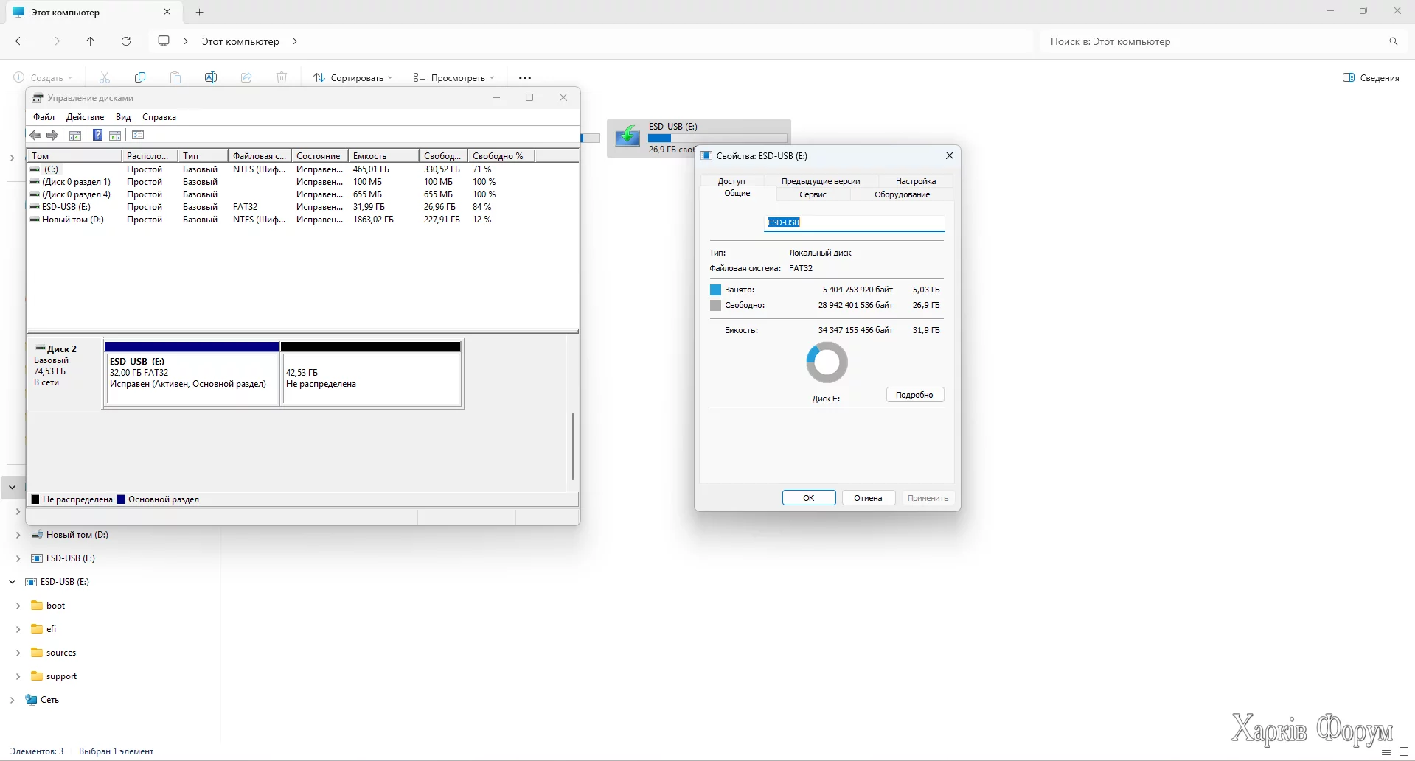The height and width of the screenshot is (761, 1415).
Task: Open the Действие menu in Disk Management
Action: point(85,117)
